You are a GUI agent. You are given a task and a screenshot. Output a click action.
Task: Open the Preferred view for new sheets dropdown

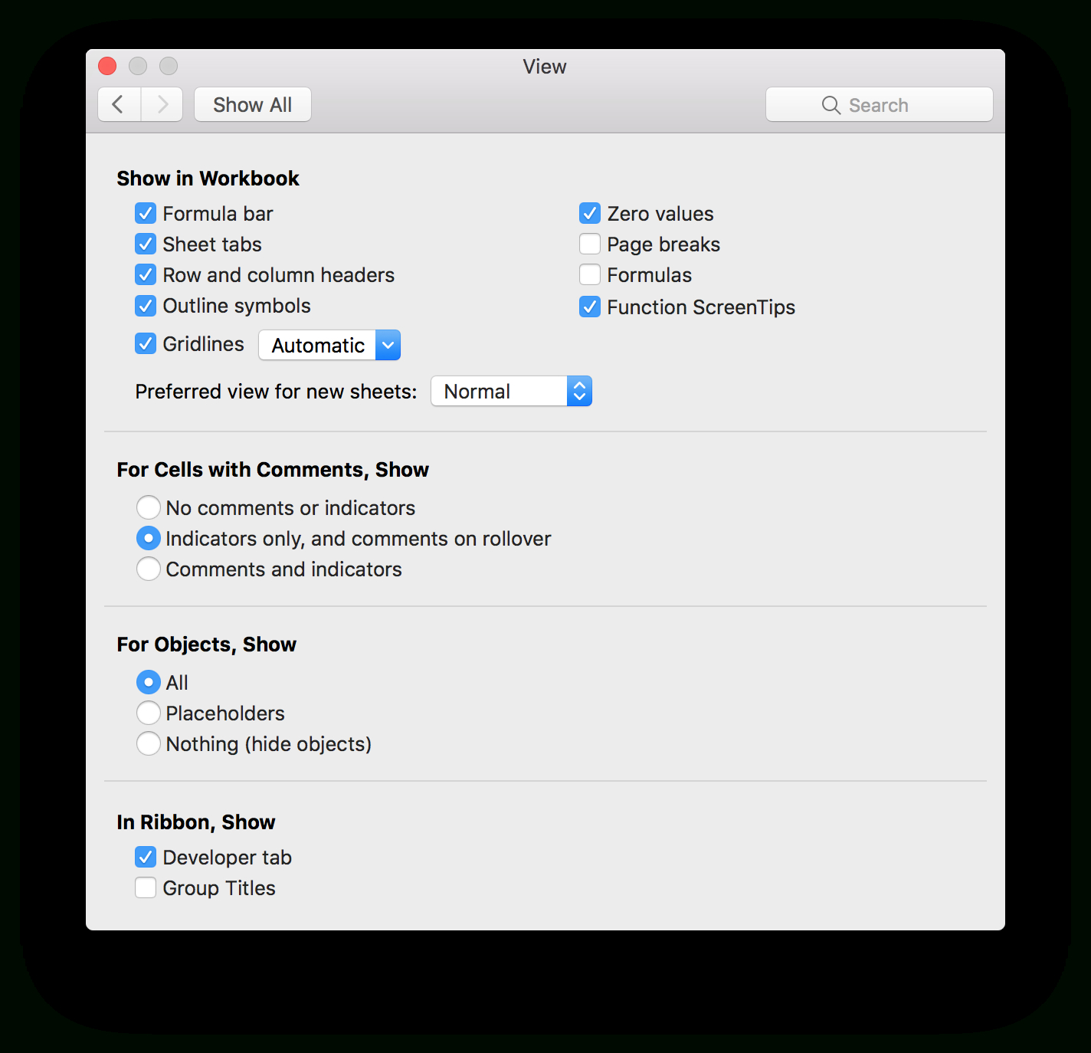pos(511,391)
